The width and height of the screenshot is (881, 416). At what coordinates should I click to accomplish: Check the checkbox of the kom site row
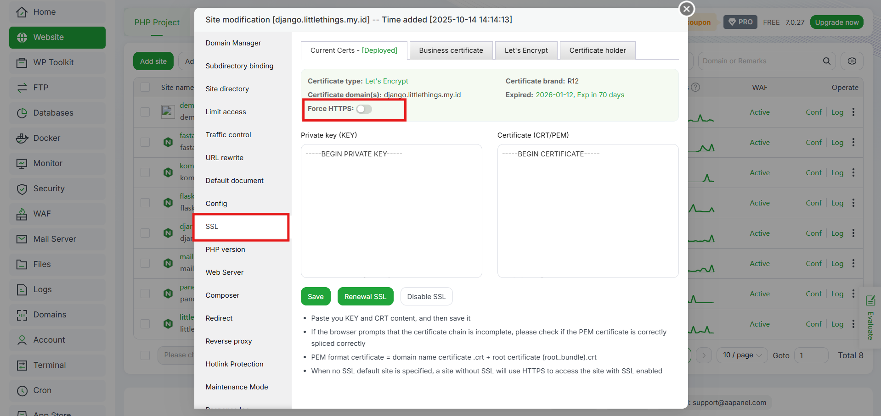coord(145,172)
